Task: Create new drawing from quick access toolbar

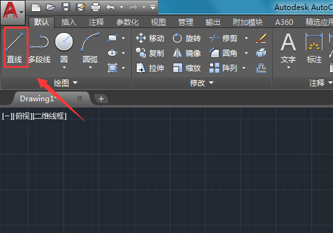Action: (36, 7)
